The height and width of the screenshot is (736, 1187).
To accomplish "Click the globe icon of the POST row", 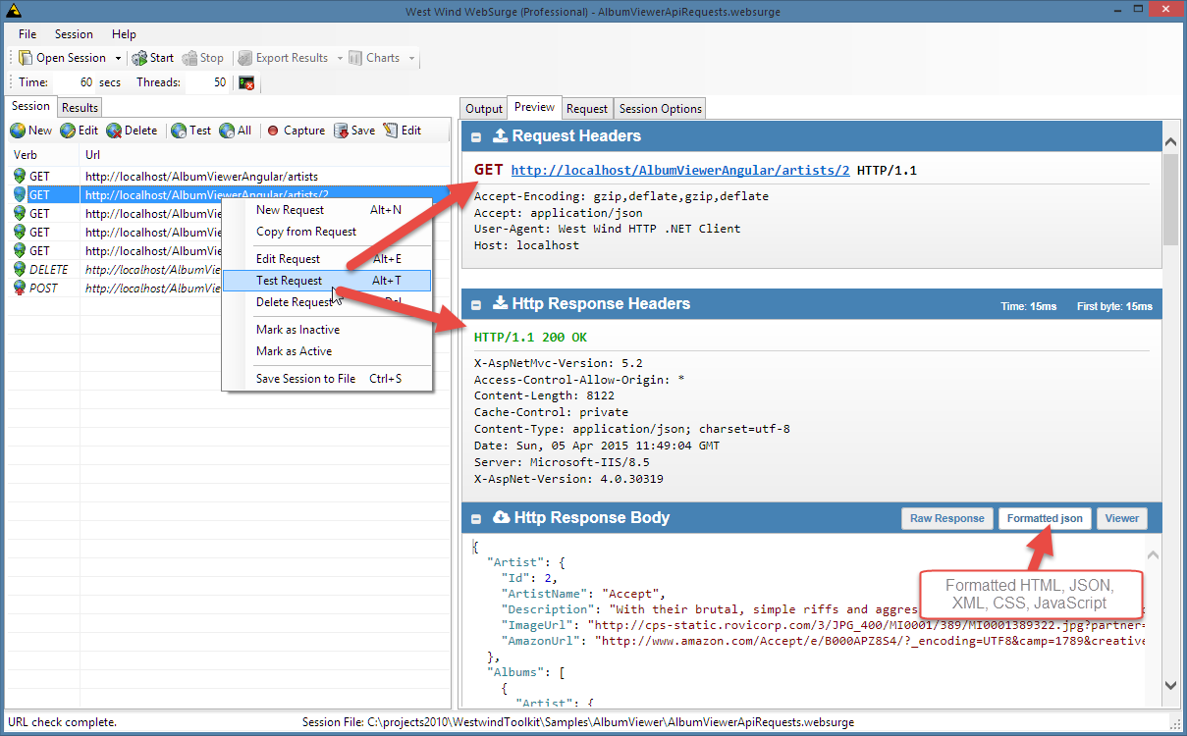I will click(x=19, y=289).
